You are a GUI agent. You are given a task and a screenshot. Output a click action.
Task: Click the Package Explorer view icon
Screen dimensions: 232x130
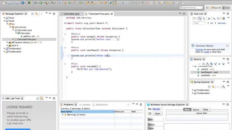click(3, 14)
